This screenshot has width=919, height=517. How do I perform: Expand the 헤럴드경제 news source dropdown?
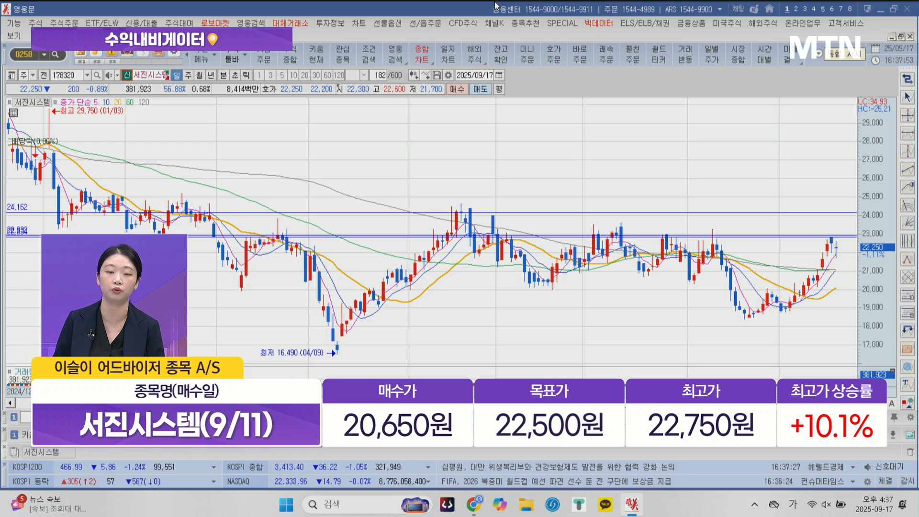click(852, 467)
